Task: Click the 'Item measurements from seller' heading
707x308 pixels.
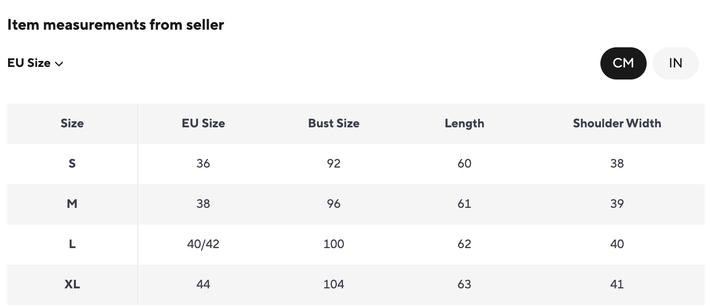Action: click(115, 25)
